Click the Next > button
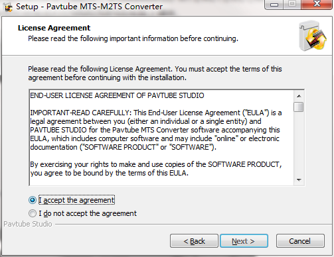 pyautogui.click(x=244, y=241)
